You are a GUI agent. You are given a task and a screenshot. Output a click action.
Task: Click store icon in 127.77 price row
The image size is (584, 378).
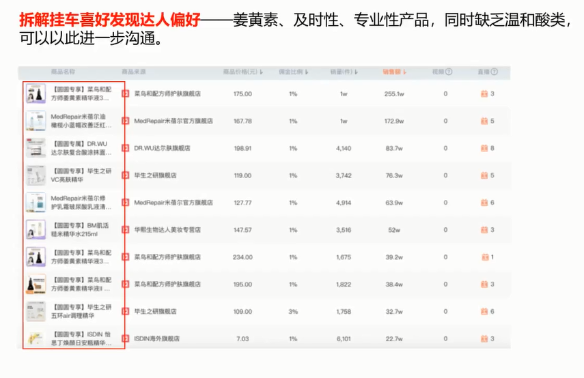pyautogui.click(x=126, y=203)
